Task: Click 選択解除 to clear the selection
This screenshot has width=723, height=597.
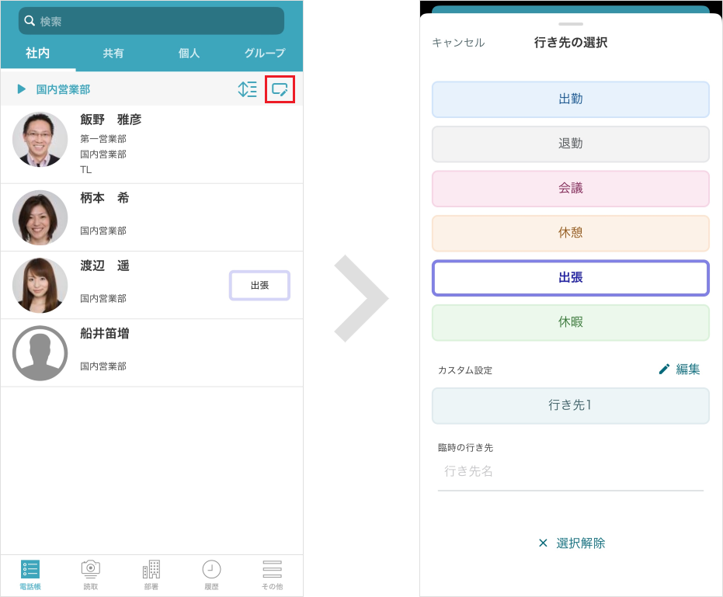Action: pyautogui.click(x=572, y=543)
